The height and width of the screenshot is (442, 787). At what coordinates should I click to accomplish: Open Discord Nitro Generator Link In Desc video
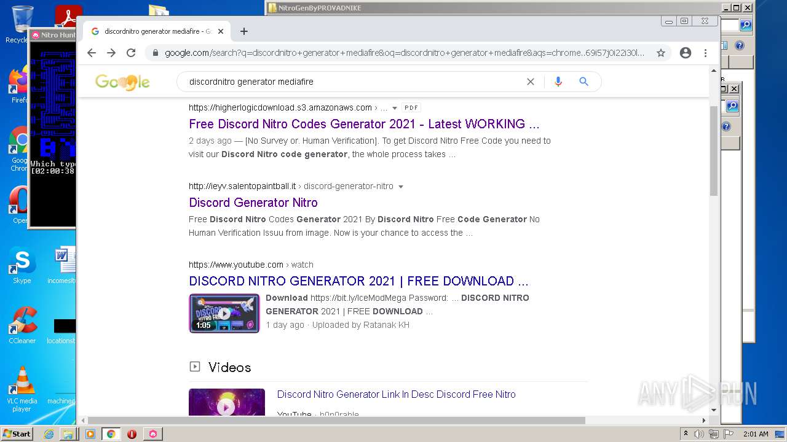coord(397,394)
